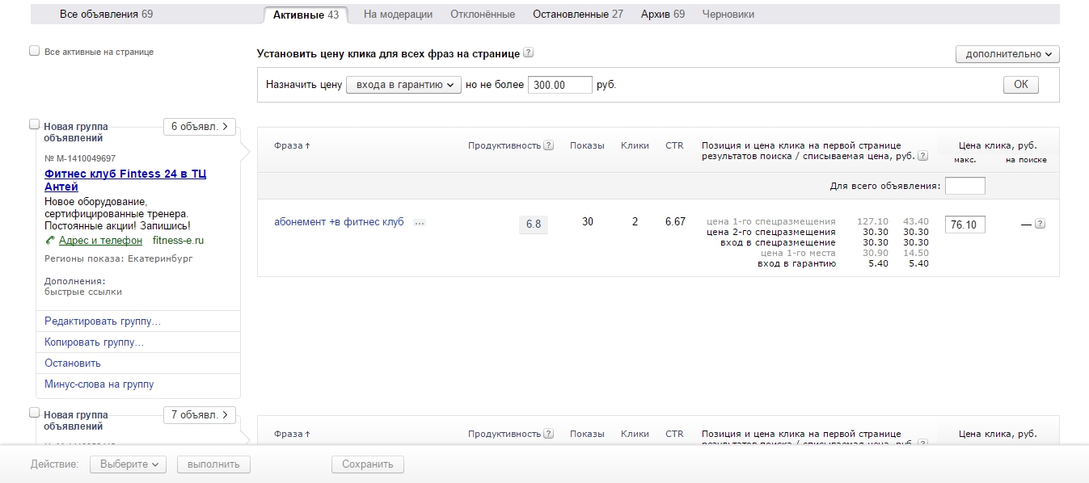This screenshot has height=483, width=1089.
Task: Click the fitness-e.ru domain text
Action: [x=179, y=241]
